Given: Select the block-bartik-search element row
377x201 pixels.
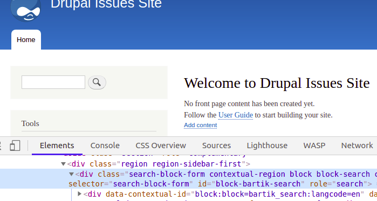Looking at the screenshot, I should click(189, 179).
